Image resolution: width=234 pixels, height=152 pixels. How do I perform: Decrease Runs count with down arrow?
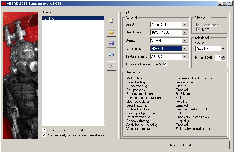[223, 59]
